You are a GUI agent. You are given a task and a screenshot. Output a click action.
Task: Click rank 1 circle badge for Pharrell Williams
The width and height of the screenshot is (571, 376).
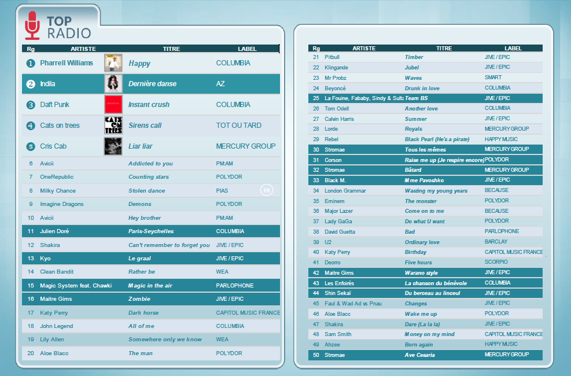coord(31,63)
